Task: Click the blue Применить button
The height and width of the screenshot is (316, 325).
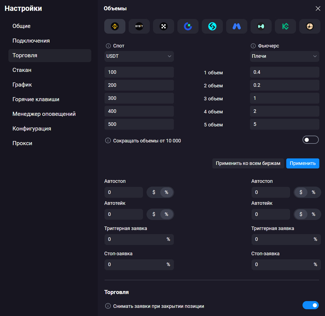Action: [x=303, y=163]
